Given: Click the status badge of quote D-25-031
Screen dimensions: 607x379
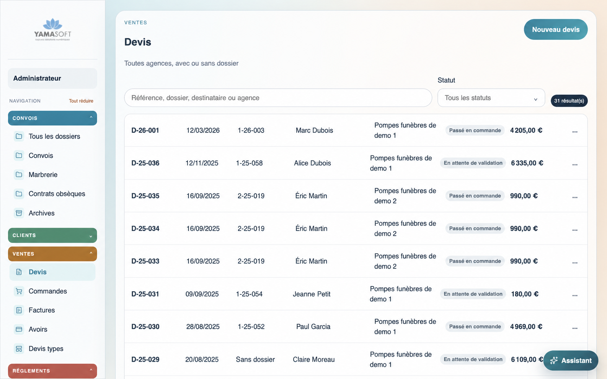Looking at the screenshot, I should coord(473,294).
